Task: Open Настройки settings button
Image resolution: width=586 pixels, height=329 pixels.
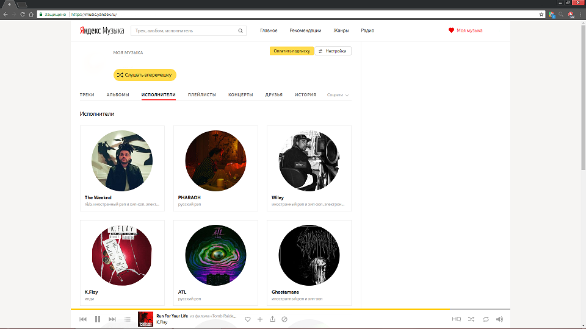Action: (333, 51)
